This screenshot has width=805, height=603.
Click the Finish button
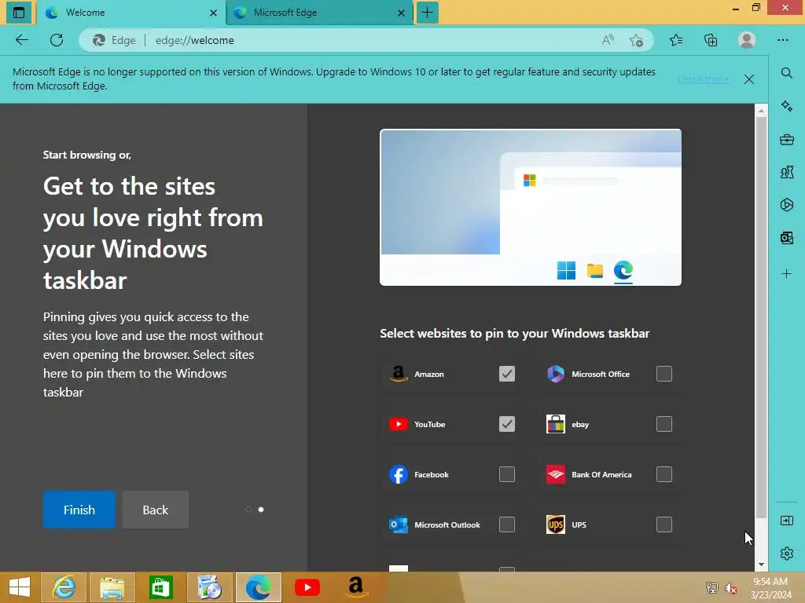click(79, 510)
